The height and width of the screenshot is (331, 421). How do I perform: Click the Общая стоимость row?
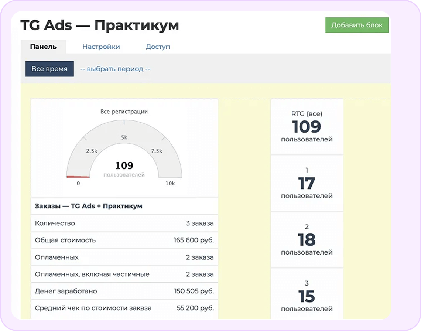124,240
